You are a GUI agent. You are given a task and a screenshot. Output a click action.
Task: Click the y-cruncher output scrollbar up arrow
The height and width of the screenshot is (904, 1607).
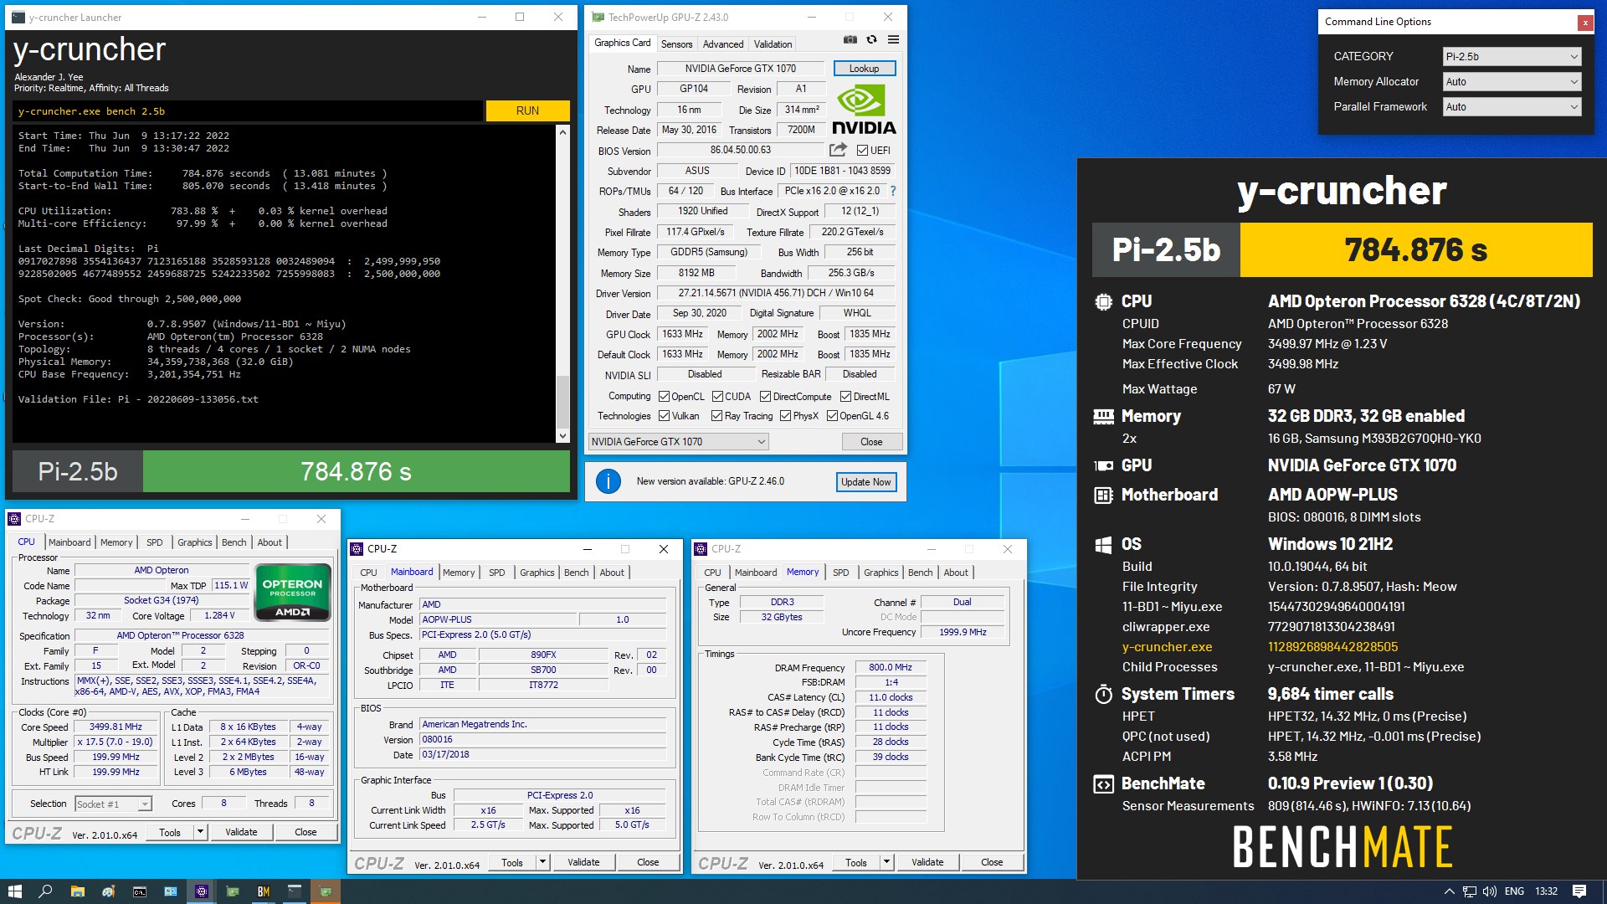coord(562,132)
